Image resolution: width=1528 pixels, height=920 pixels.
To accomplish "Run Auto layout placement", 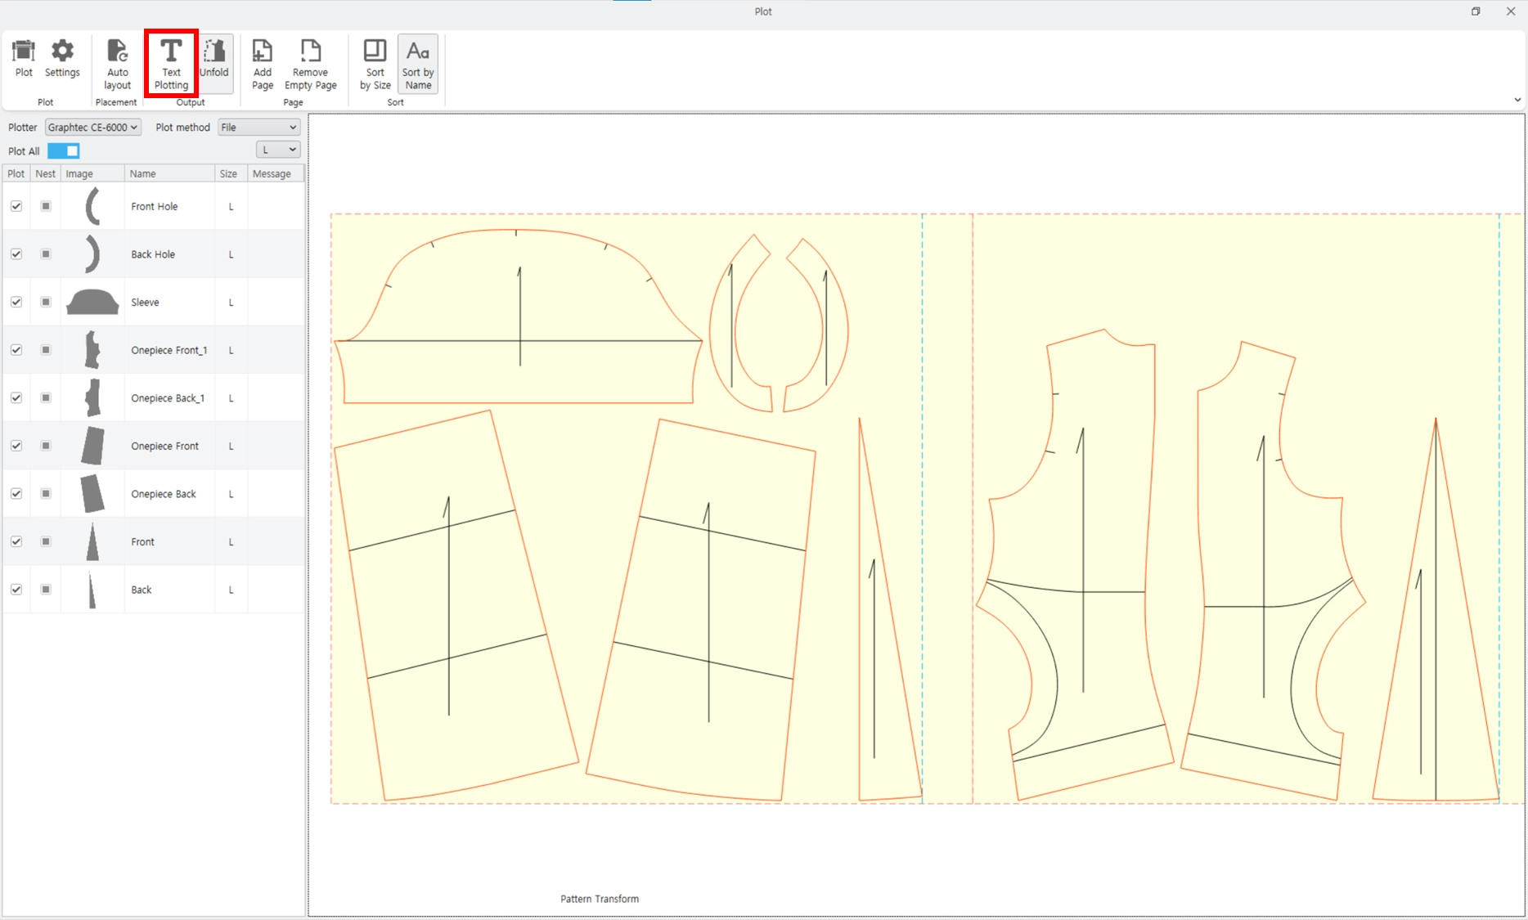I will 117,64.
